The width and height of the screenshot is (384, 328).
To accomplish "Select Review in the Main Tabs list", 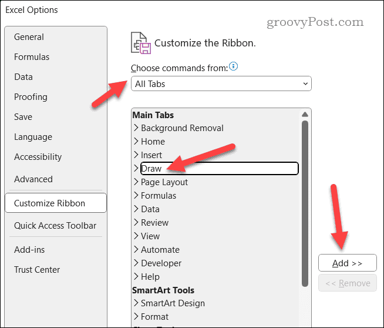I will tap(155, 223).
